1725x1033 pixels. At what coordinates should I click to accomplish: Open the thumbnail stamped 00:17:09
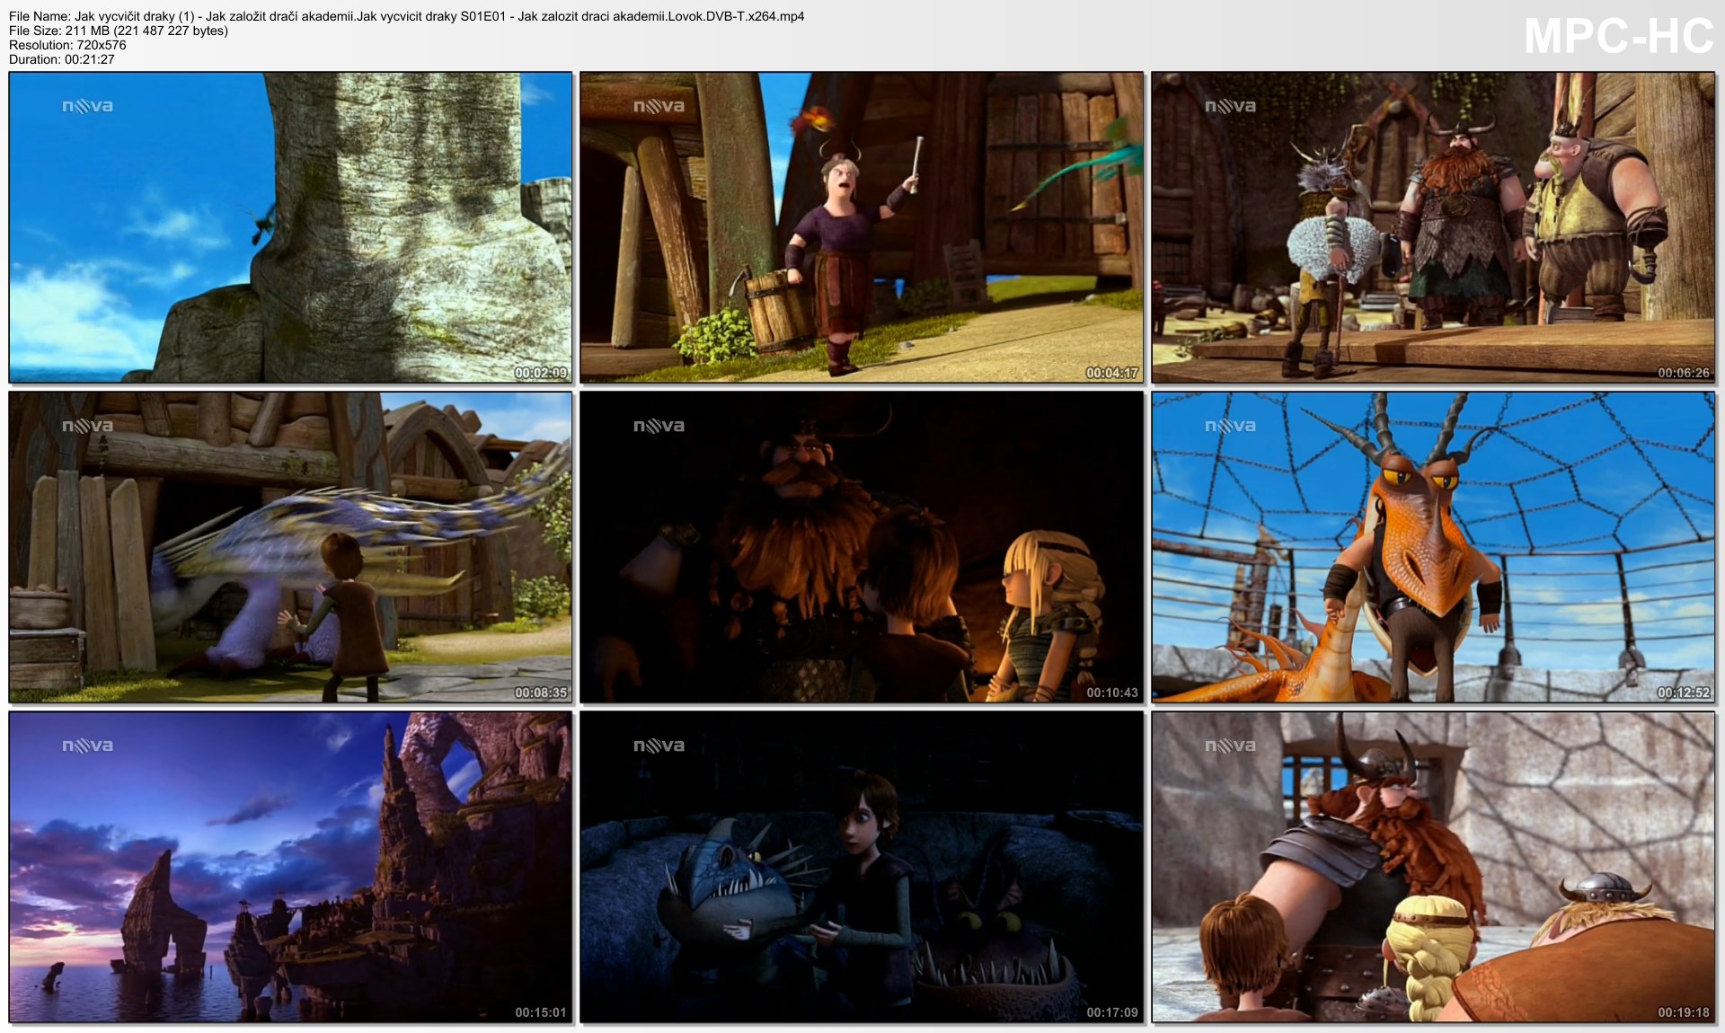pos(862,867)
